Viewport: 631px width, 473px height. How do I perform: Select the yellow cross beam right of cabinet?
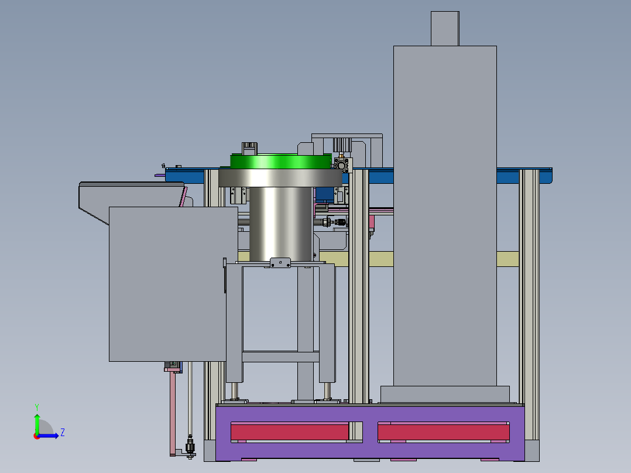click(508, 259)
